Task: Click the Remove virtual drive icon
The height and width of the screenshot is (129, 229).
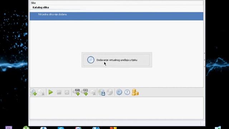Action: pos(93,92)
